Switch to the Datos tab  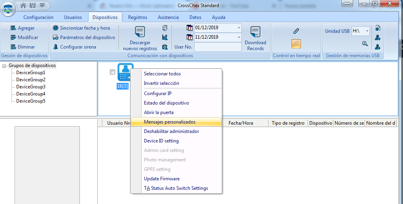(x=195, y=17)
